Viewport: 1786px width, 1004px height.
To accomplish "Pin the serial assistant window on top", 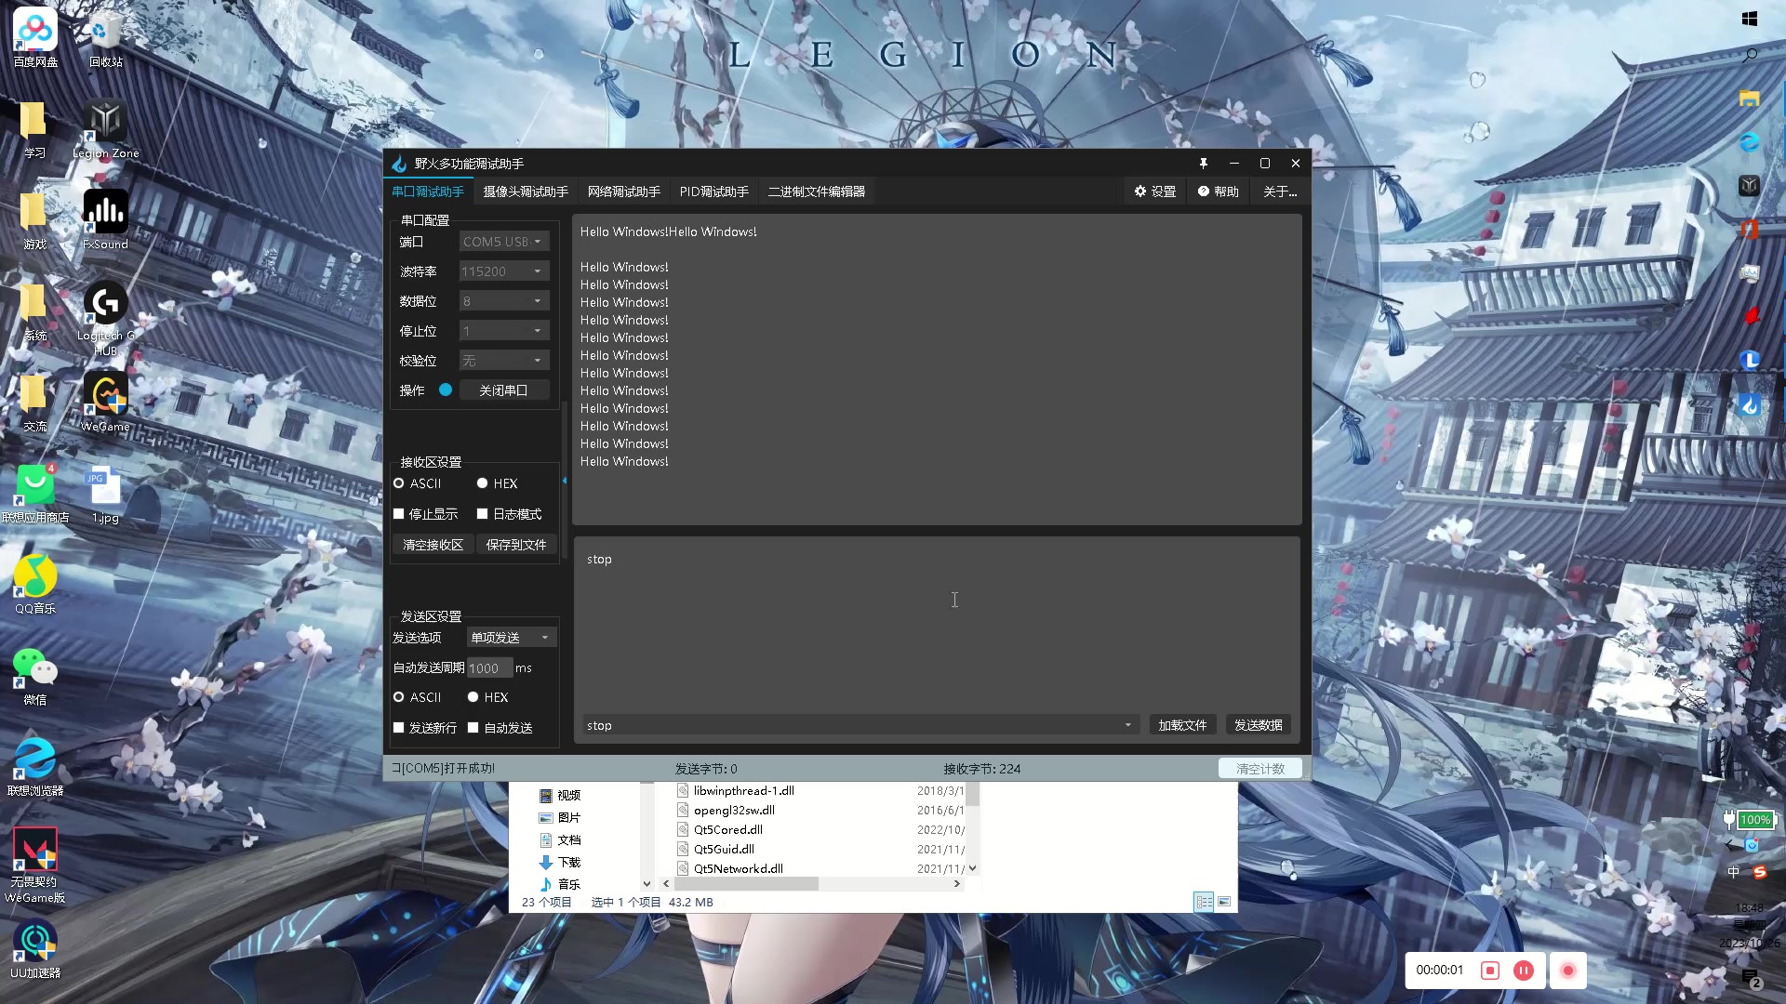I will 1203,164.
